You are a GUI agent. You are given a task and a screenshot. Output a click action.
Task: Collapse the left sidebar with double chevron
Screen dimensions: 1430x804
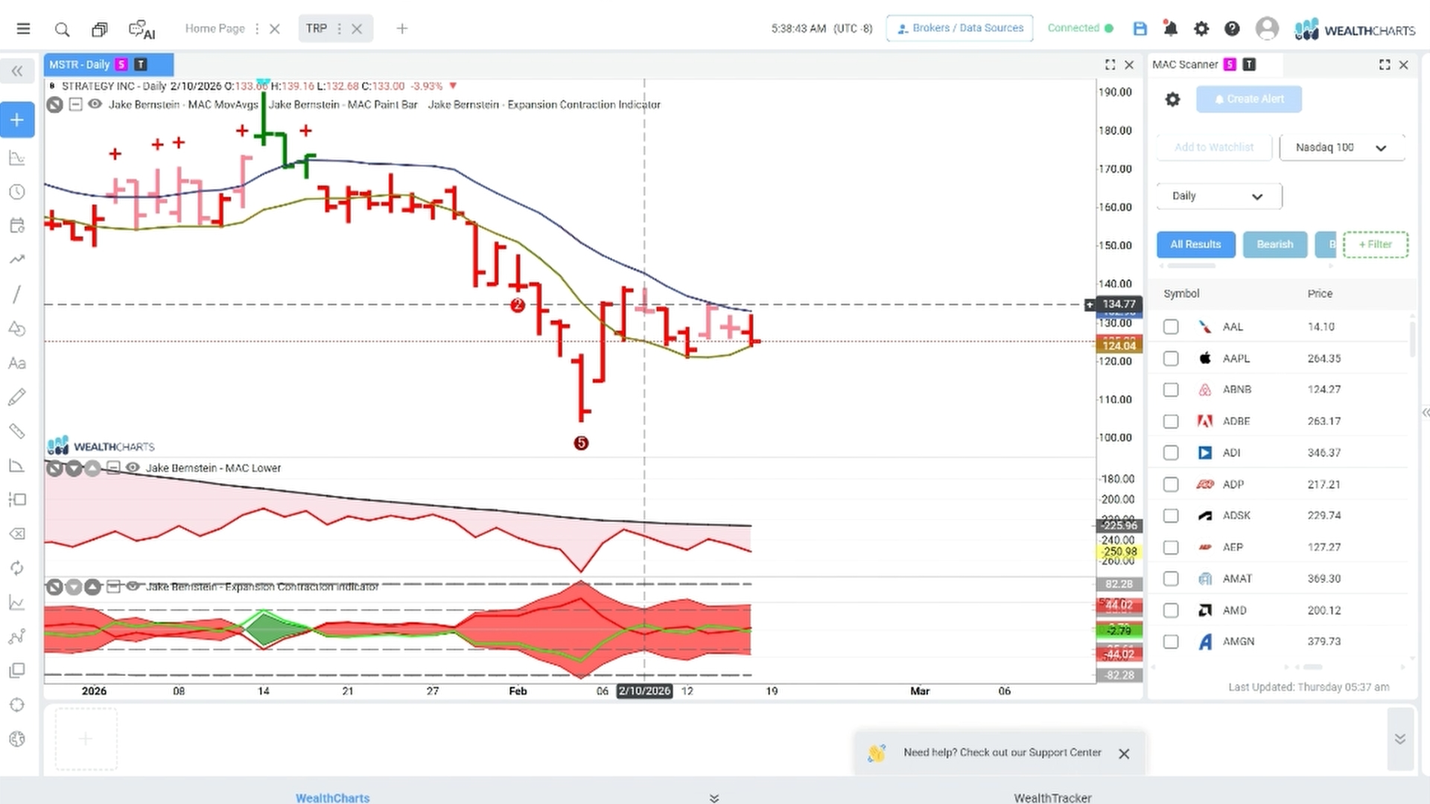coord(17,71)
